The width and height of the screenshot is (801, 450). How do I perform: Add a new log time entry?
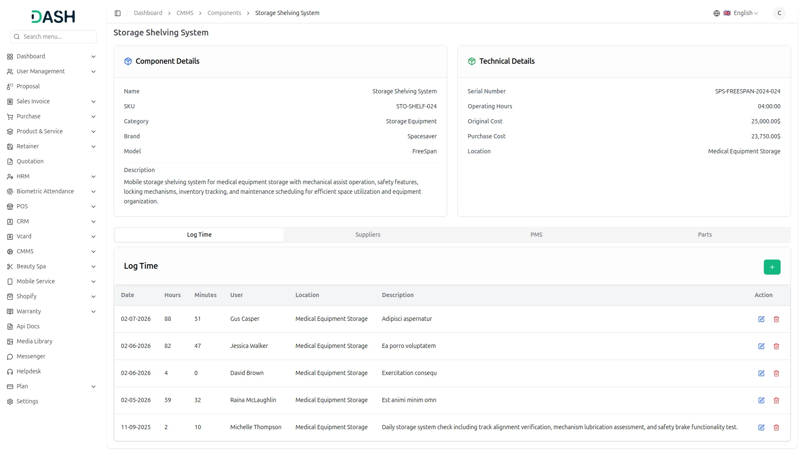click(772, 267)
